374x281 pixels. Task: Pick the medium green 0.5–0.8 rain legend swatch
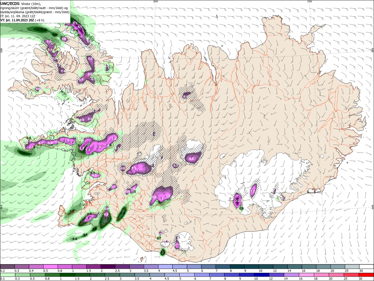pos(37,275)
